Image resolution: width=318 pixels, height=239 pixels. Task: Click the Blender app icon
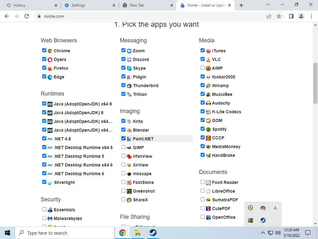coord(129,130)
